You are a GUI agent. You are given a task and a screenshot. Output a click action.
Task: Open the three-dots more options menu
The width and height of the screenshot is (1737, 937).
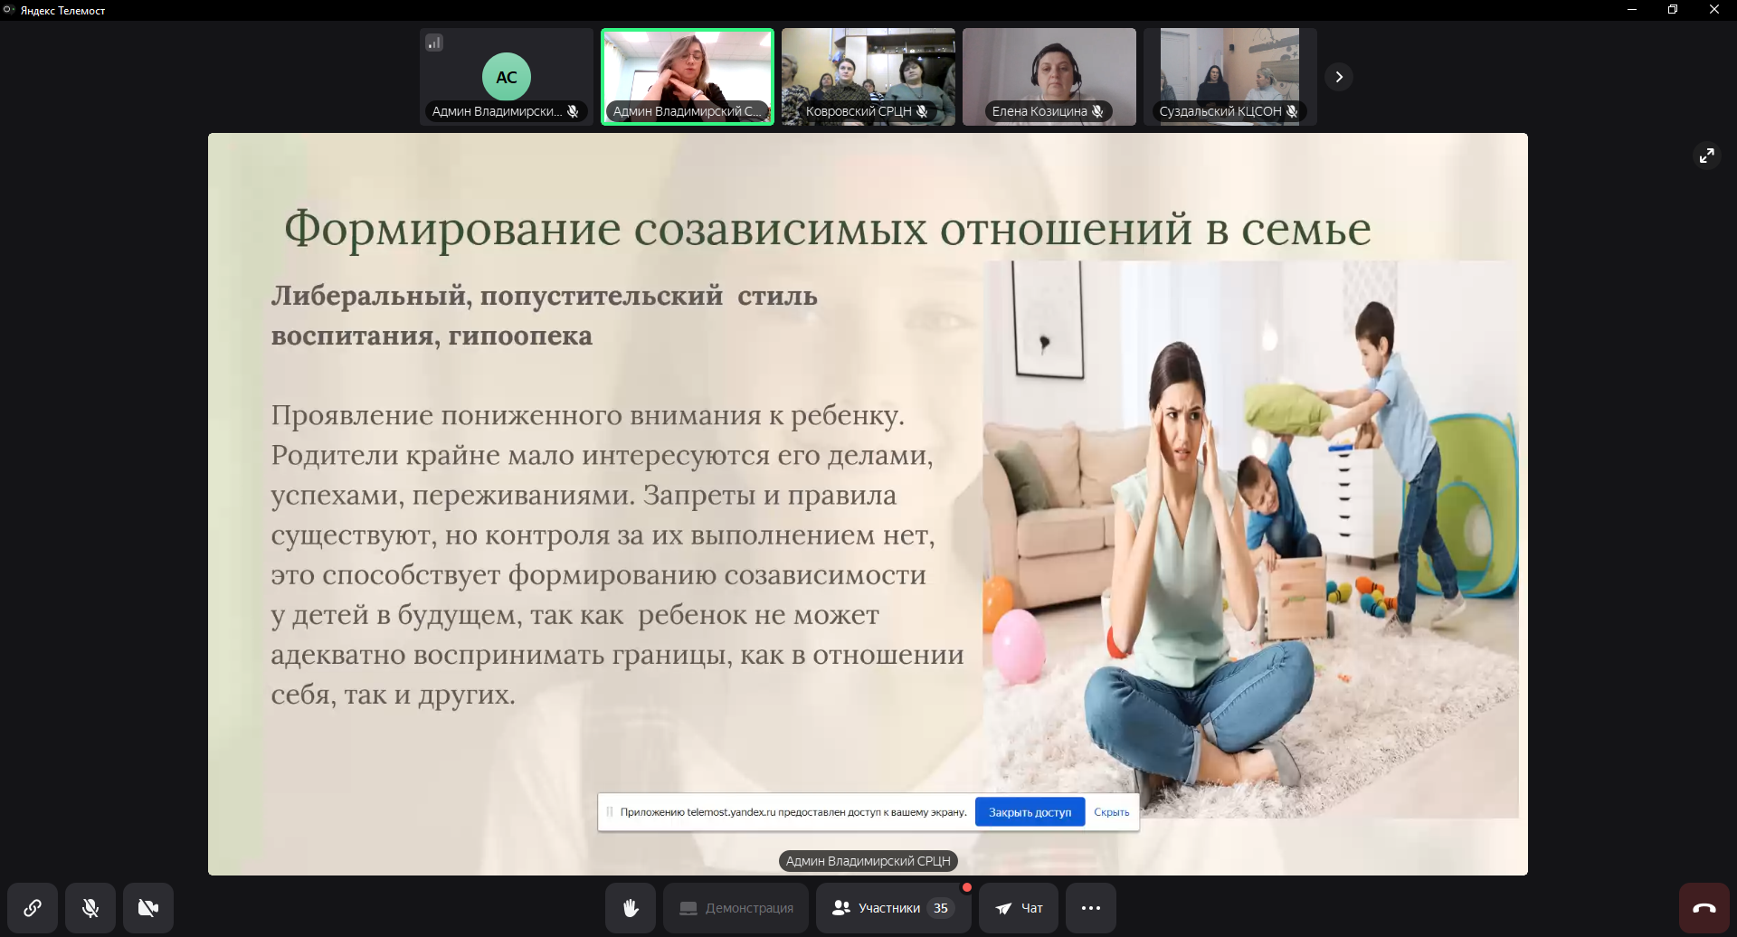pyautogui.click(x=1091, y=907)
